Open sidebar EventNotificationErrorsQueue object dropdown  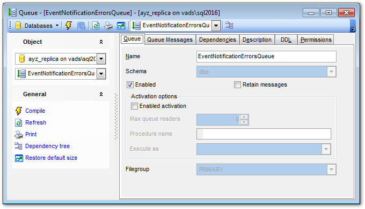pyautogui.click(x=101, y=74)
